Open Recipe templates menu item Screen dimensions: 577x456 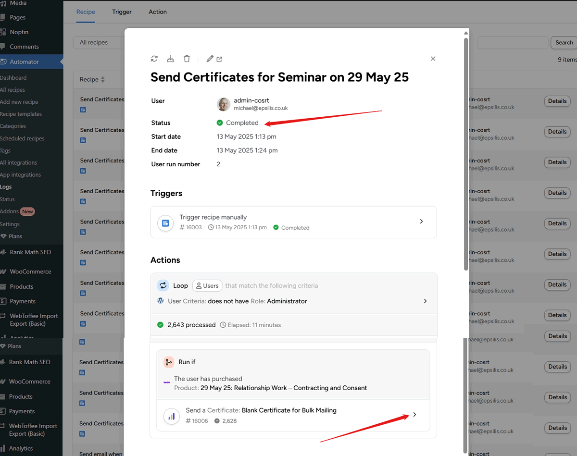pyautogui.click(x=21, y=114)
